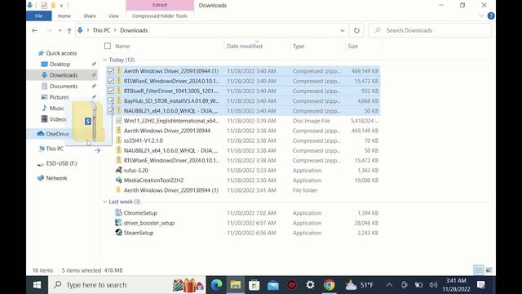Viewport: 522px width, 294px height.
Task: Open the Windows Start menu
Action: click(x=37, y=285)
